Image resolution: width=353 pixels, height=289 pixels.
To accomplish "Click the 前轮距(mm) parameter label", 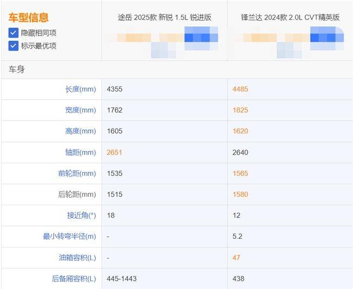I will pos(77,174).
